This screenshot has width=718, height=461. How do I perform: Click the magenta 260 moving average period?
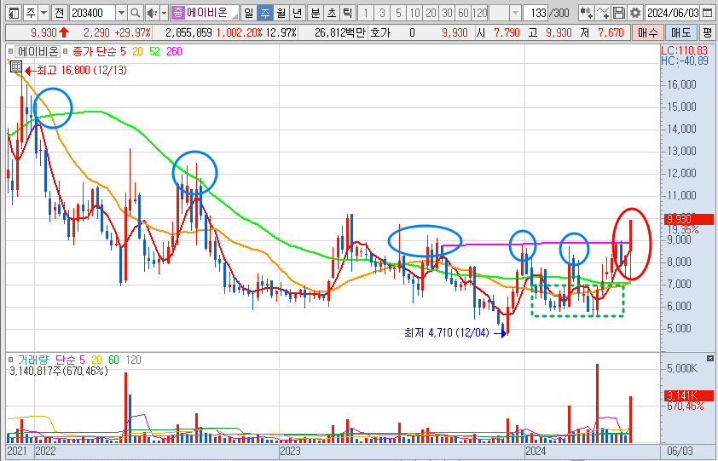(175, 52)
